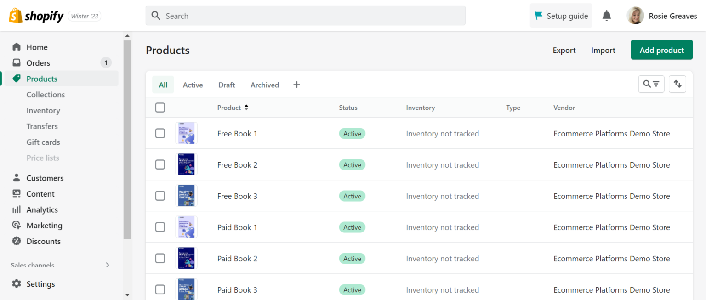Check the select-all products checkbox
The width and height of the screenshot is (706, 300).
pos(160,107)
